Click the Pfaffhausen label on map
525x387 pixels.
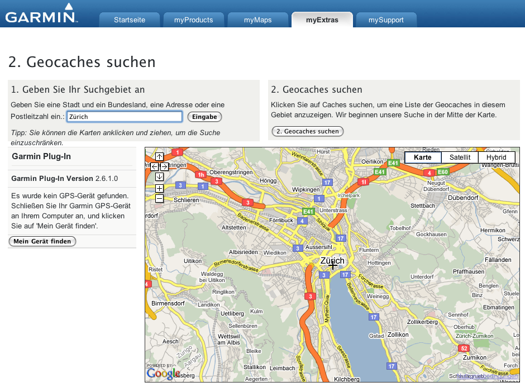point(469,271)
